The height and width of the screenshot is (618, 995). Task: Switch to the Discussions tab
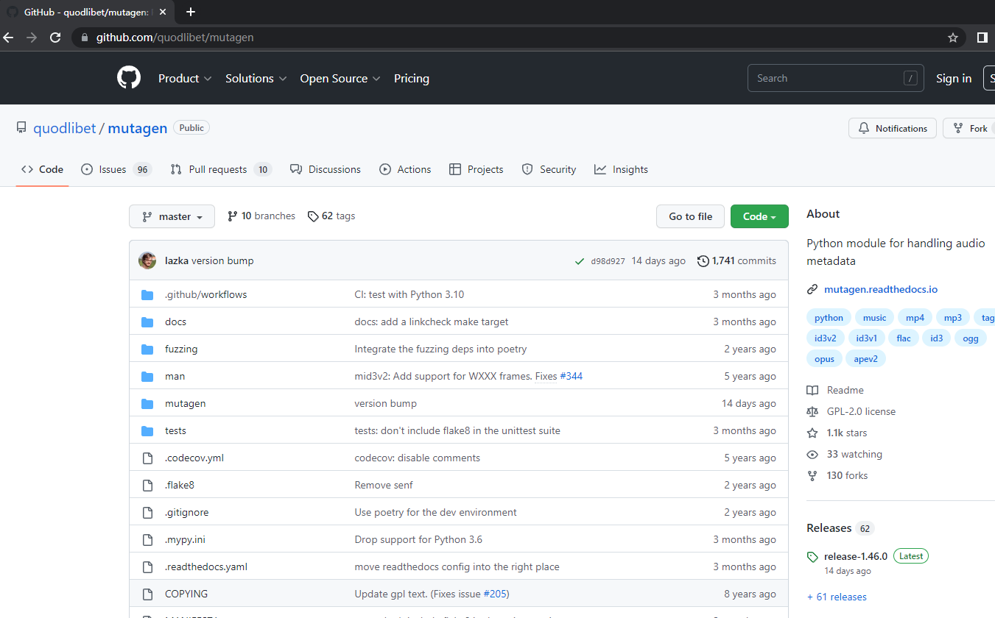pos(326,169)
